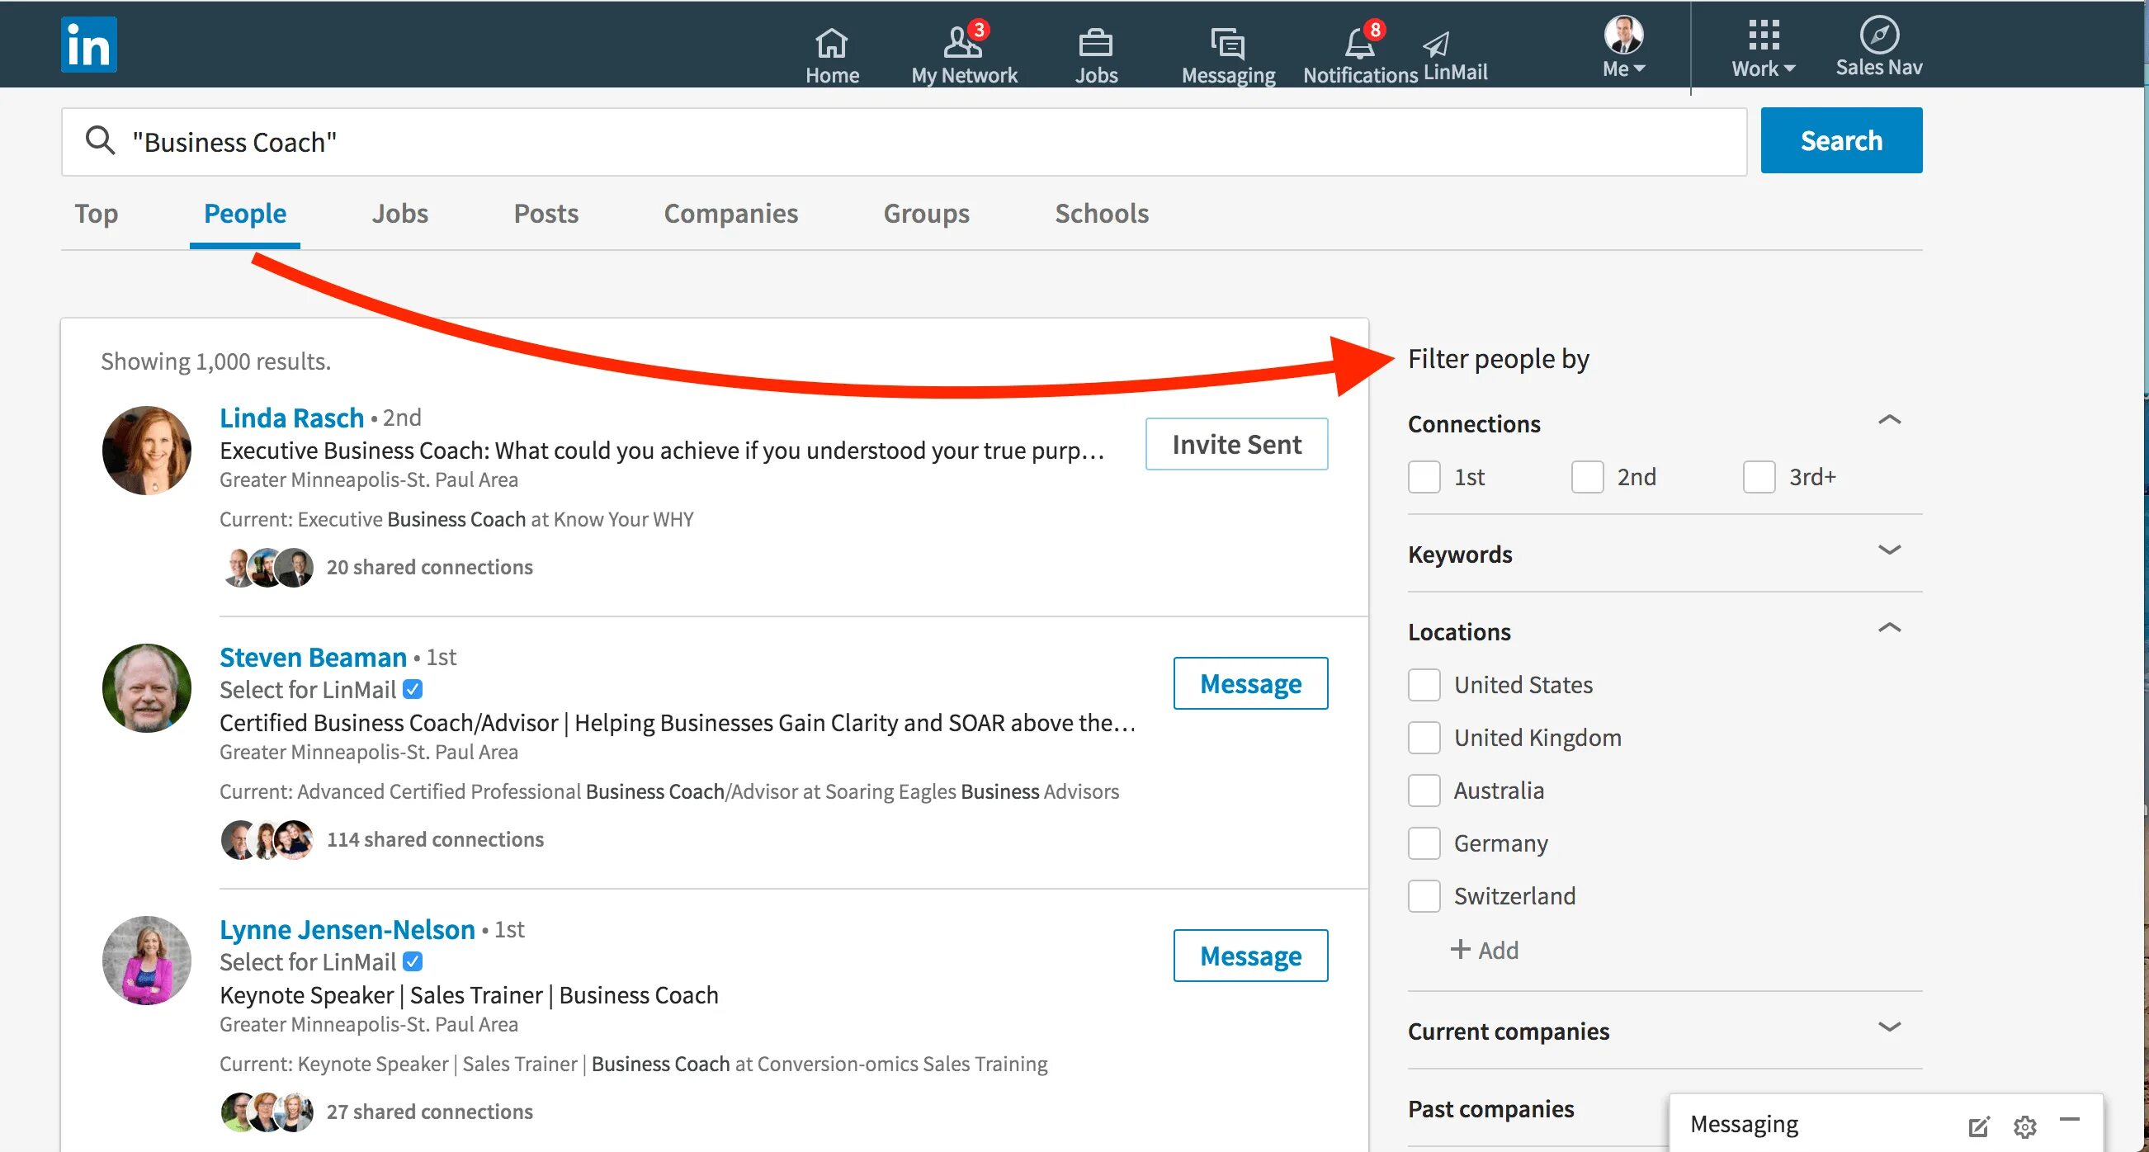Click the Search button
Screen dimensions: 2149x1152
[1842, 140]
